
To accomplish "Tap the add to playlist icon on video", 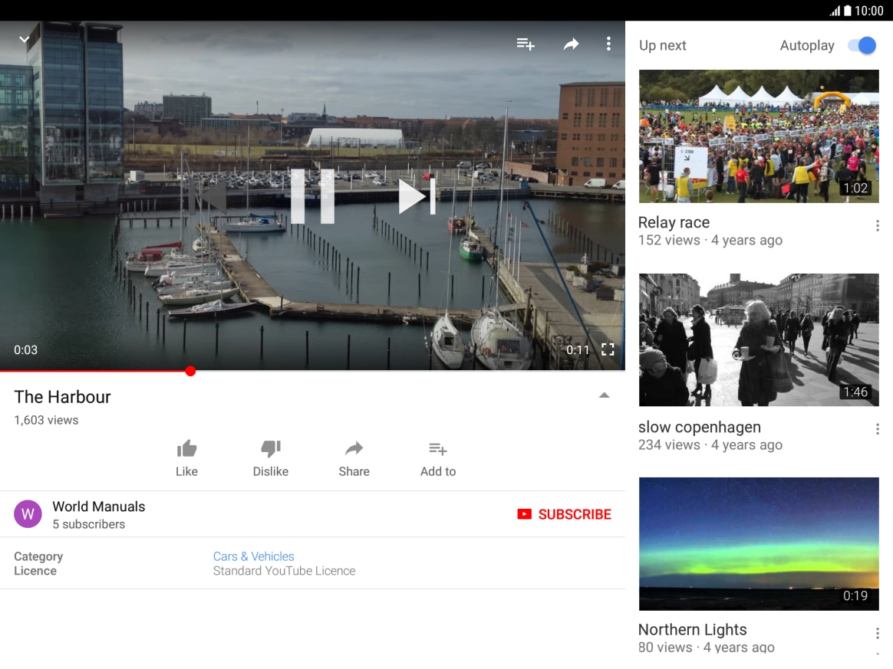I will [525, 44].
